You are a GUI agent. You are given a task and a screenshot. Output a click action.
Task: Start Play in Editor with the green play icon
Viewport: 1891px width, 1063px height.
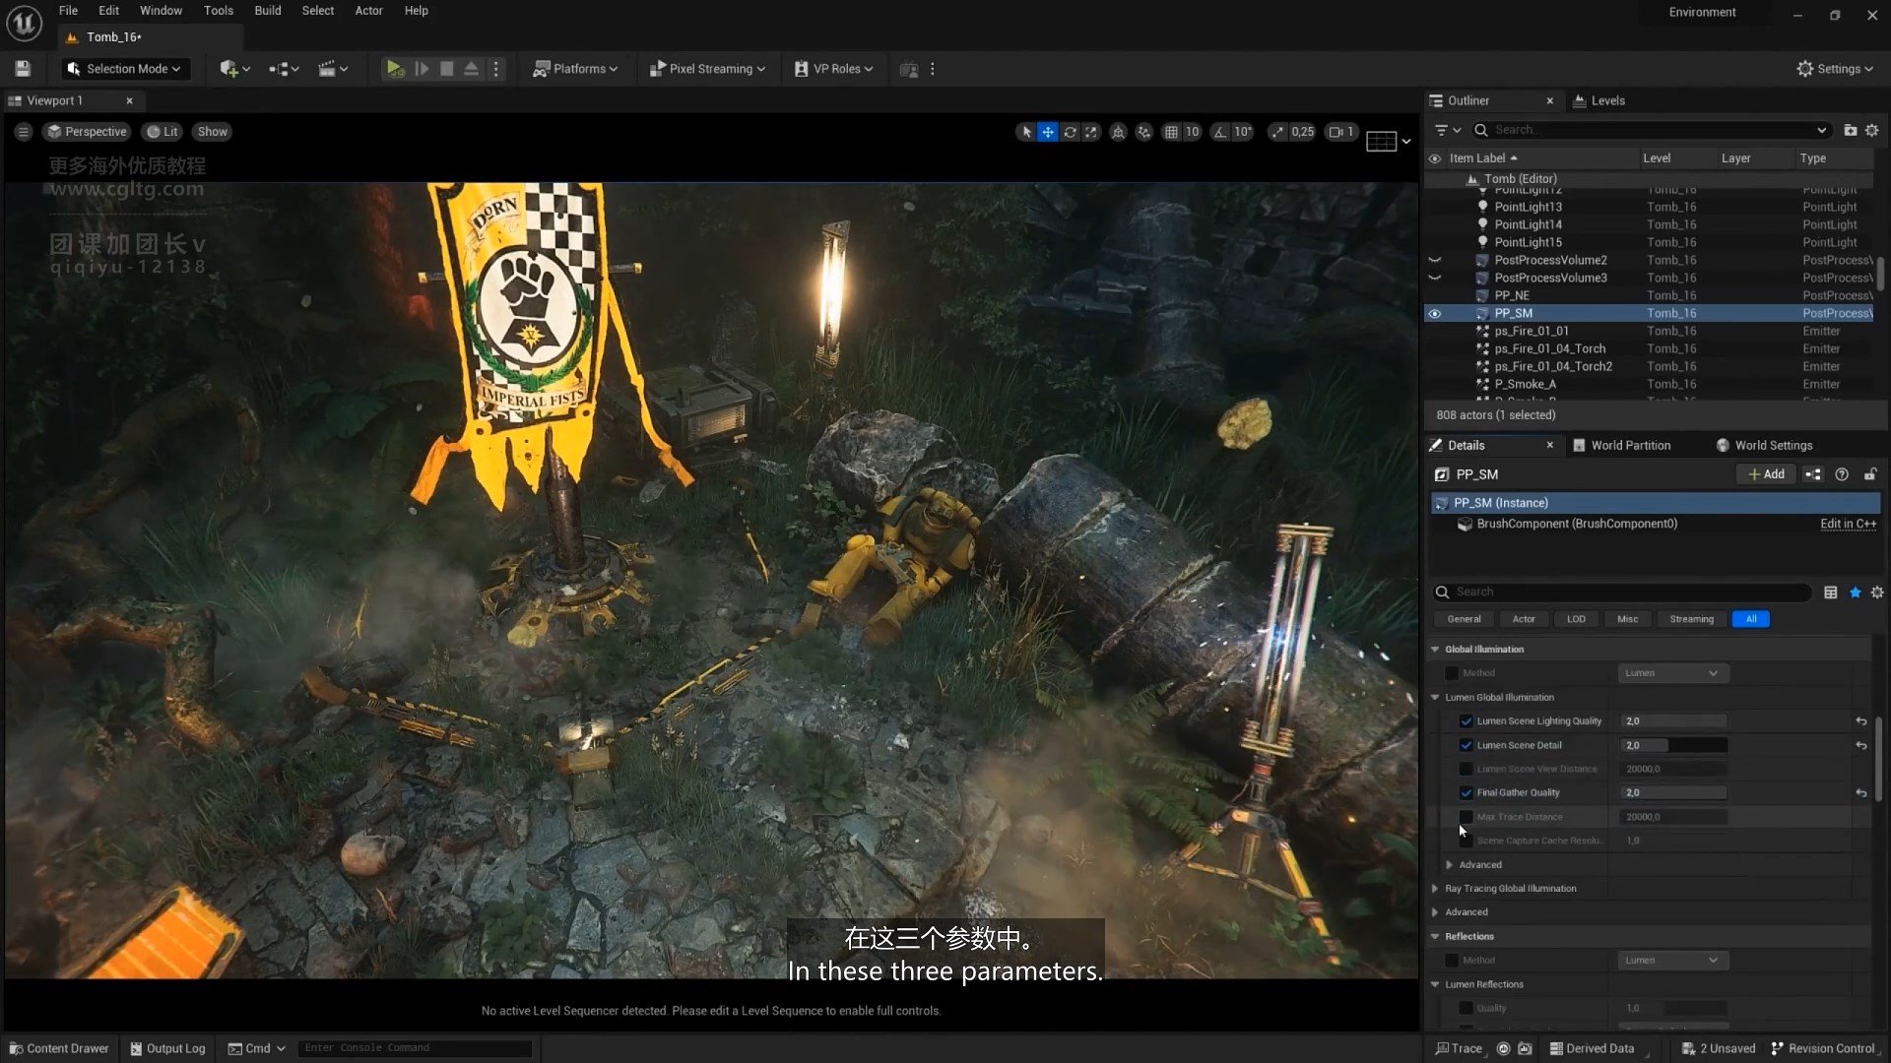[x=395, y=69]
